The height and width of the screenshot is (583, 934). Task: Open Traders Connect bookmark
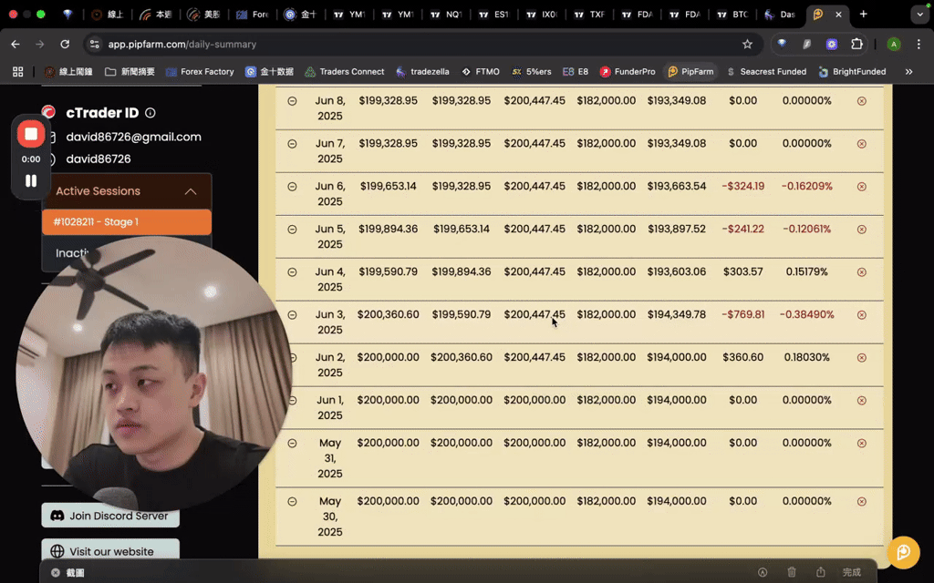tap(344, 71)
